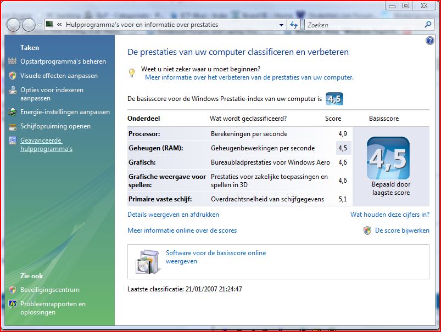The image size is (441, 332).
Task: Select the Geheugen (RAM): row label
Action: (x=156, y=148)
